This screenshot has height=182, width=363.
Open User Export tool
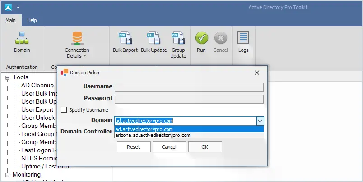point(37,109)
